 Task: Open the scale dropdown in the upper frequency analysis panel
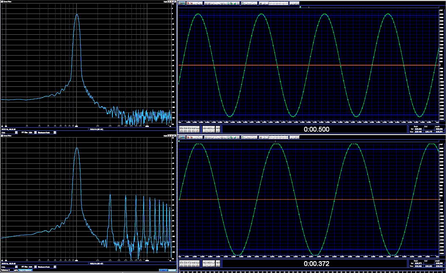16,132
